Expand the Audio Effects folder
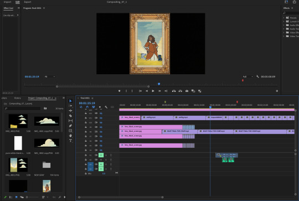This screenshot has height=201, width=299. point(283,25)
